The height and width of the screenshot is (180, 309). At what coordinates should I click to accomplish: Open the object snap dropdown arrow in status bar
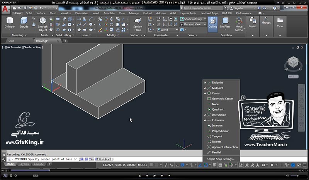[x=210, y=165]
